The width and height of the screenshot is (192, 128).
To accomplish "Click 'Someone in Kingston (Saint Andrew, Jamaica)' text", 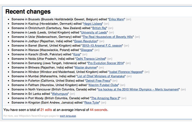I will pos(42,102).
